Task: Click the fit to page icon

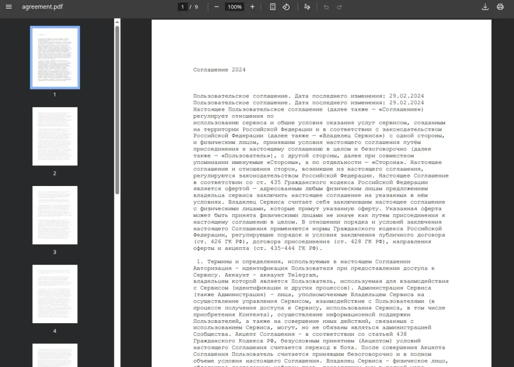Action: coord(273,7)
